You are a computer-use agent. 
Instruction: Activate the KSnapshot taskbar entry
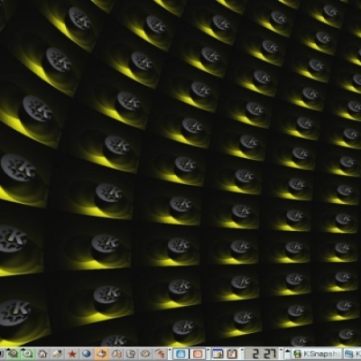(x=317, y=354)
